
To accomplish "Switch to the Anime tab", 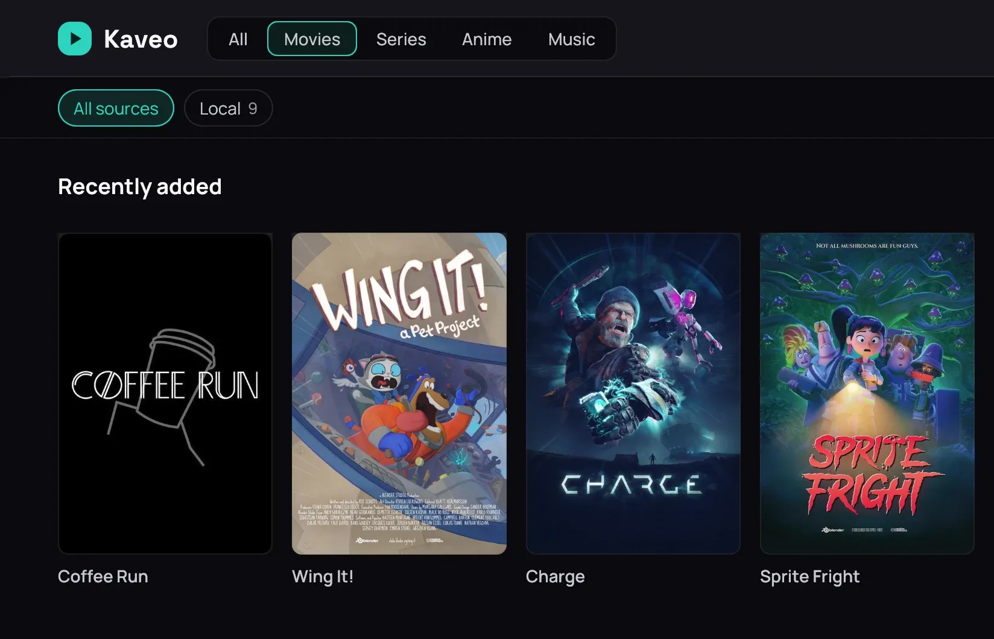I will 487,39.
